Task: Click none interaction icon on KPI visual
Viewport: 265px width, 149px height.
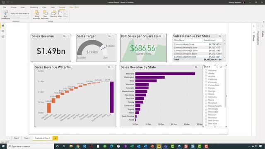Action: pos(164,36)
